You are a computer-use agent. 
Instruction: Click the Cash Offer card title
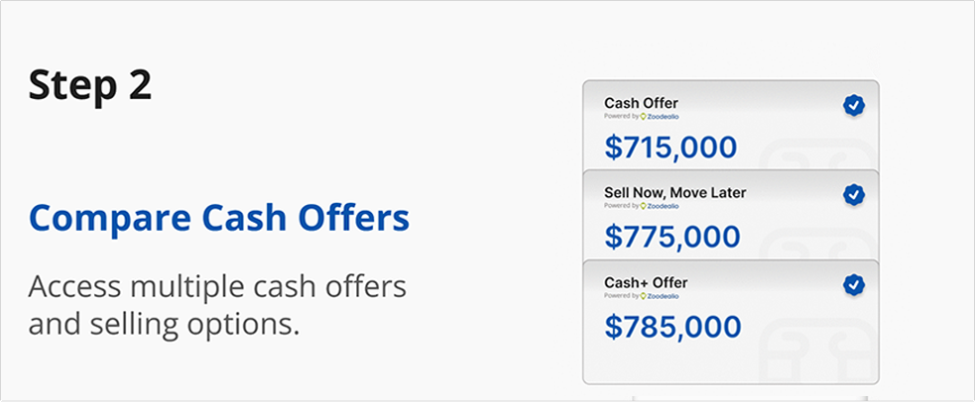click(641, 103)
